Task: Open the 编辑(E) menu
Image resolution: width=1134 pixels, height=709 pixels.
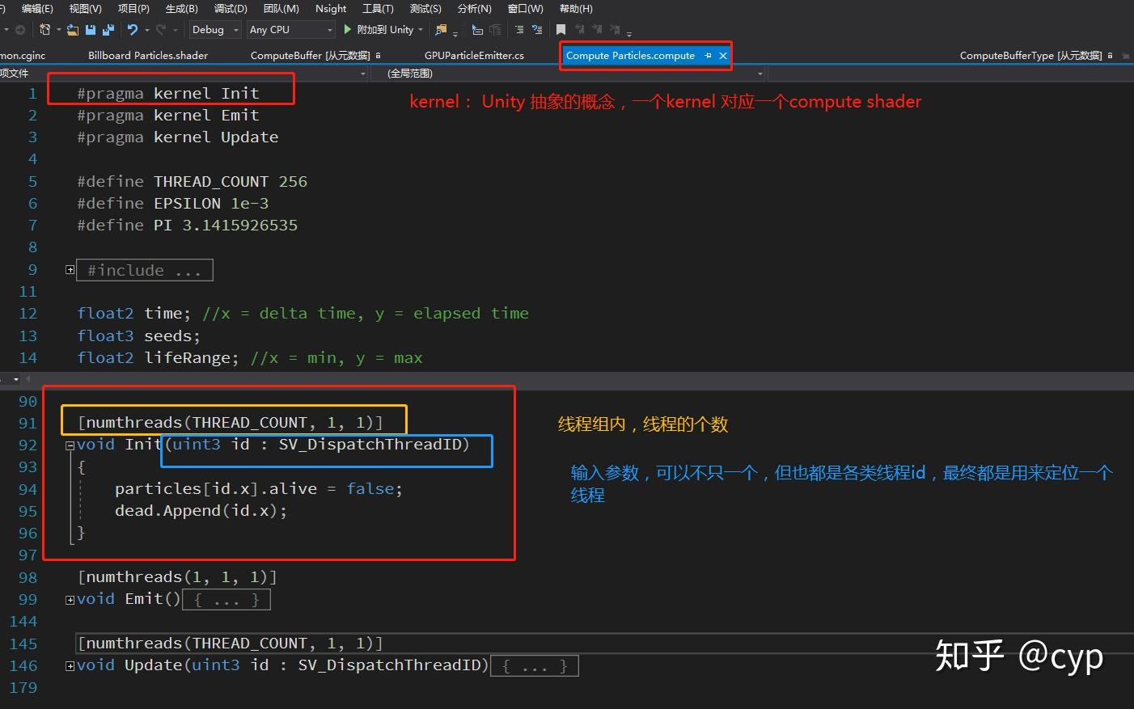Action: pos(37,8)
